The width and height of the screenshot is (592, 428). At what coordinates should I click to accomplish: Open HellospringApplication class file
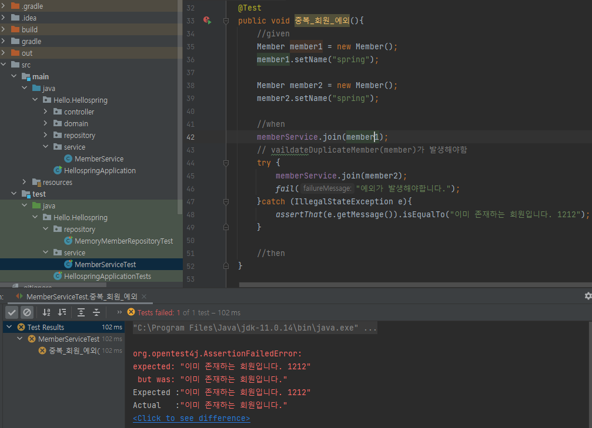coord(100,170)
